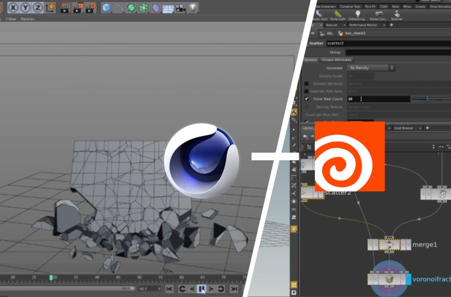
Task: Switch to the Take List pane tab
Action: [x=332, y=25]
